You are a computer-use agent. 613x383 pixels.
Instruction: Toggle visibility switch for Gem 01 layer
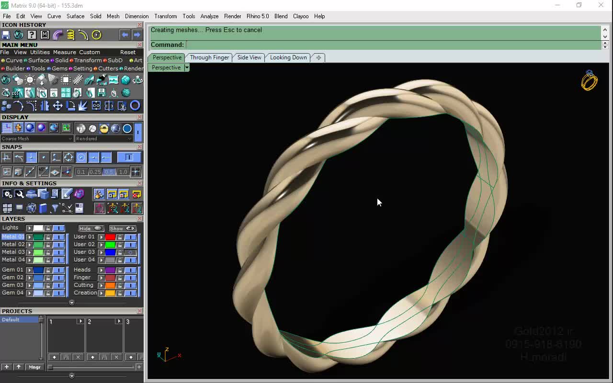coord(58,270)
